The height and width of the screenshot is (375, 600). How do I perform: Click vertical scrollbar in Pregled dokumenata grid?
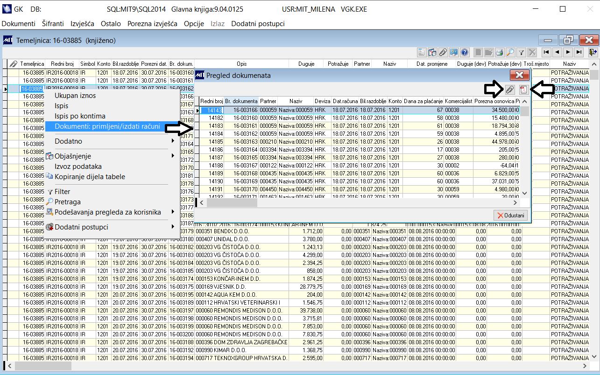[x=525, y=147]
